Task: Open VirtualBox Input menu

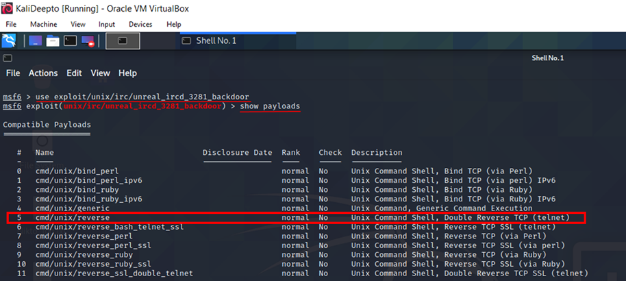Action: coord(107,25)
